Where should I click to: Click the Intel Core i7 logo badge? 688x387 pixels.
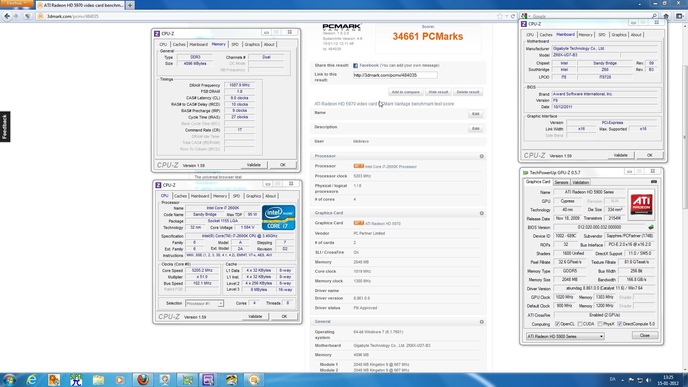[x=278, y=218]
